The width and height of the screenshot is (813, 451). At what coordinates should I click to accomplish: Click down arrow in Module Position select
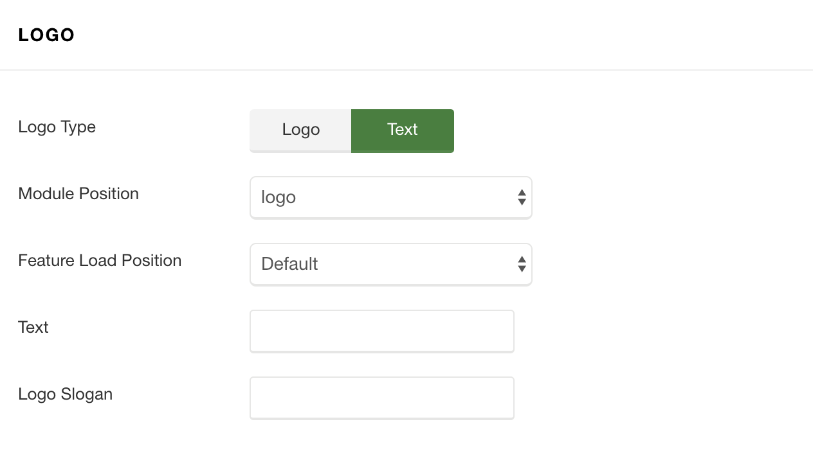coord(522,202)
